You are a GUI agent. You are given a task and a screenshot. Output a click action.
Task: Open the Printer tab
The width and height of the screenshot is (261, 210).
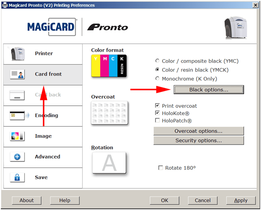pyautogui.click(x=43, y=54)
